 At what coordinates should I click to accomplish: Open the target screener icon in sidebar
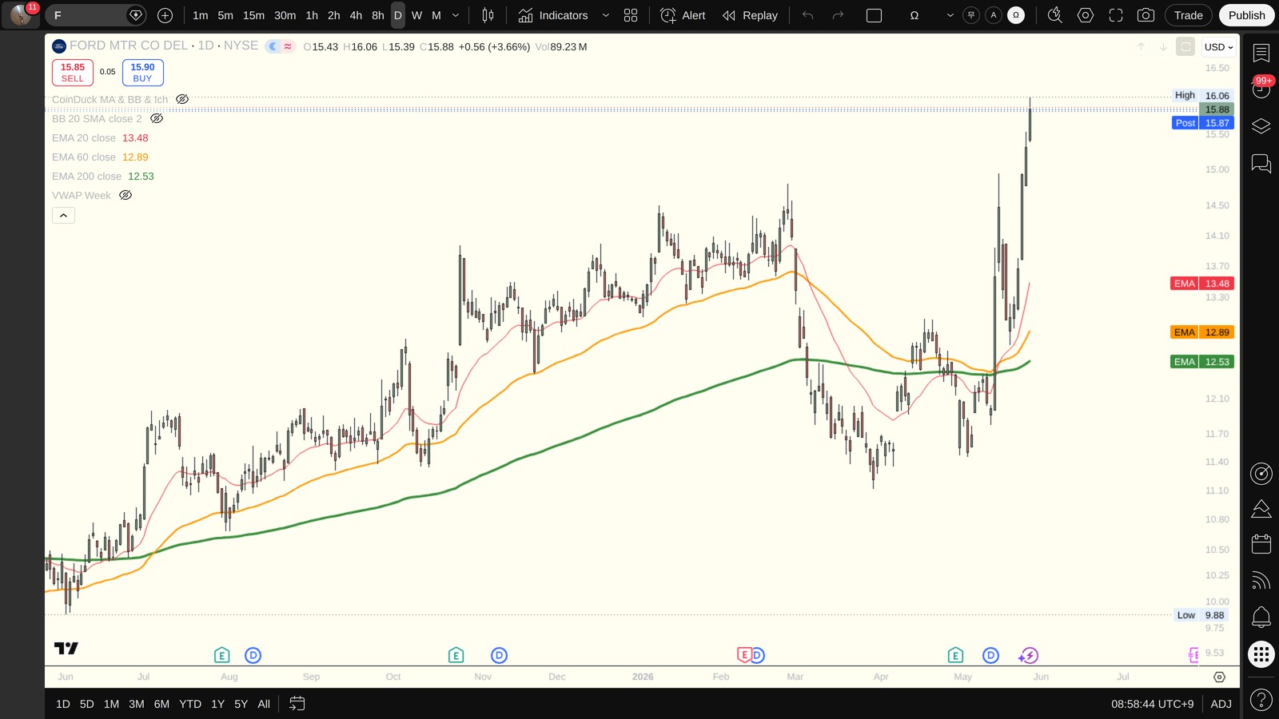(1261, 474)
